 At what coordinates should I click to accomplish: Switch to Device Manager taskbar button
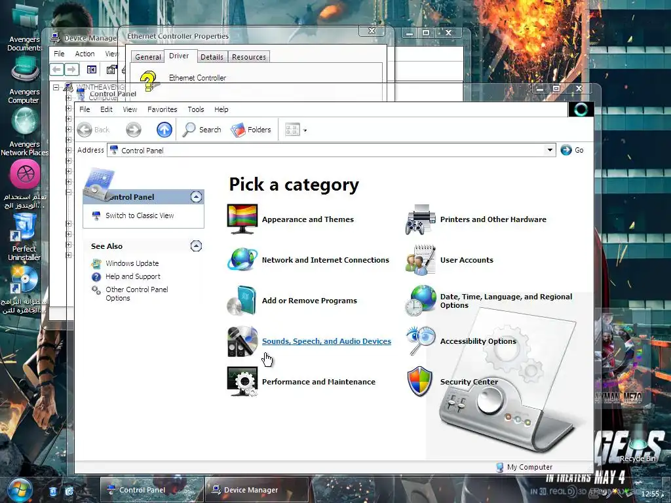[256, 490]
